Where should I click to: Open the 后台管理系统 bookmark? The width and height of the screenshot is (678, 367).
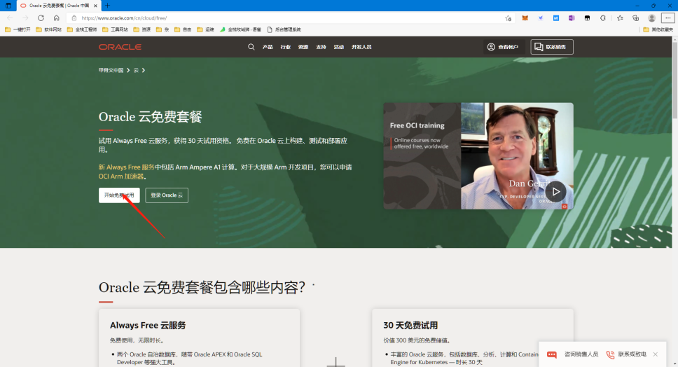284,29
